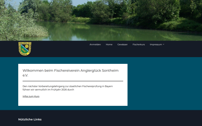
Task: Click the lake header banner image
Action: pyautogui.click(x=101, y=20)
